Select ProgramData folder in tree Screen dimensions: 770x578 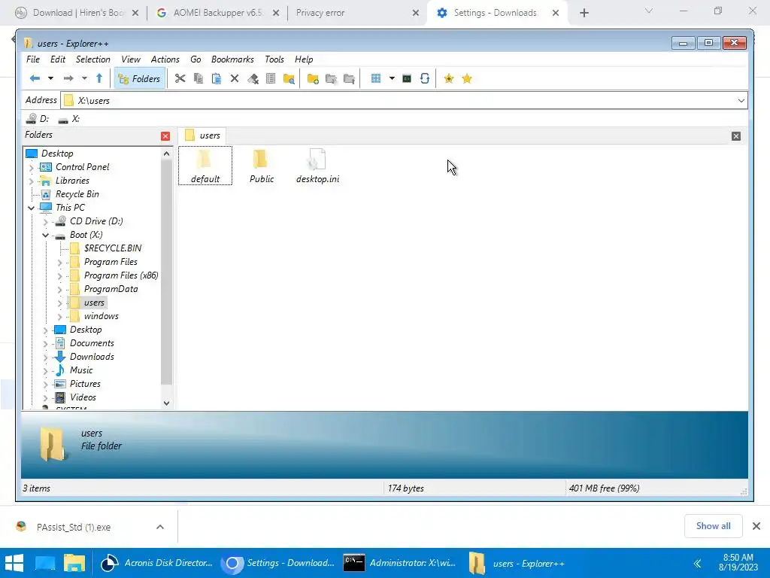111,289
